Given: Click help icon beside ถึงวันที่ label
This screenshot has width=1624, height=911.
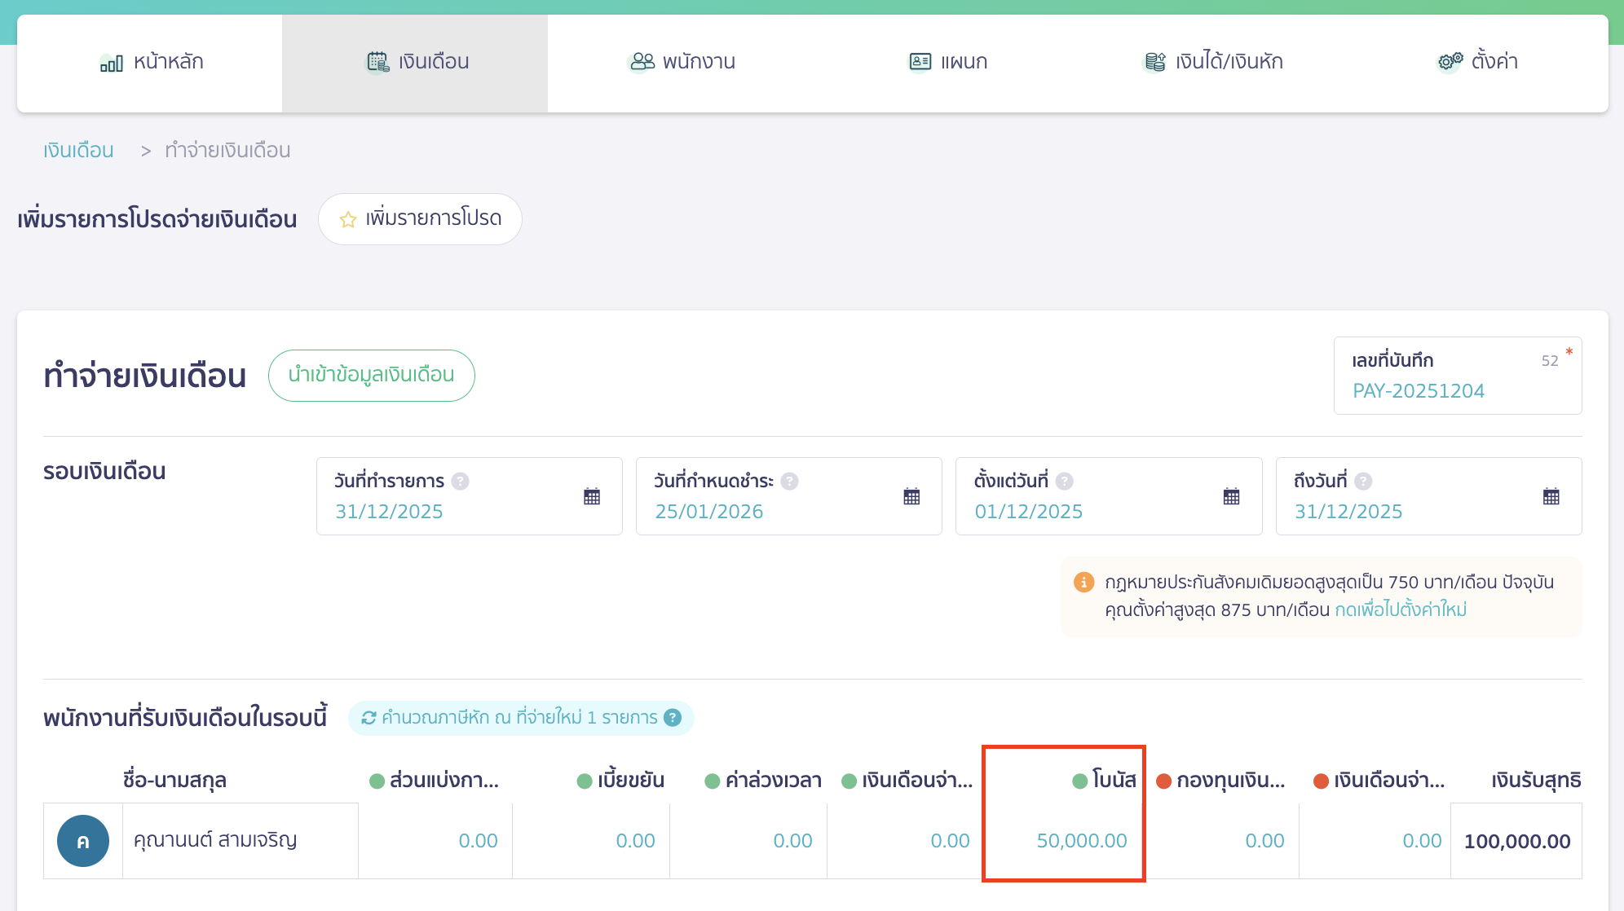Looking at the screenshot, I should click(x=1363, y=482).
